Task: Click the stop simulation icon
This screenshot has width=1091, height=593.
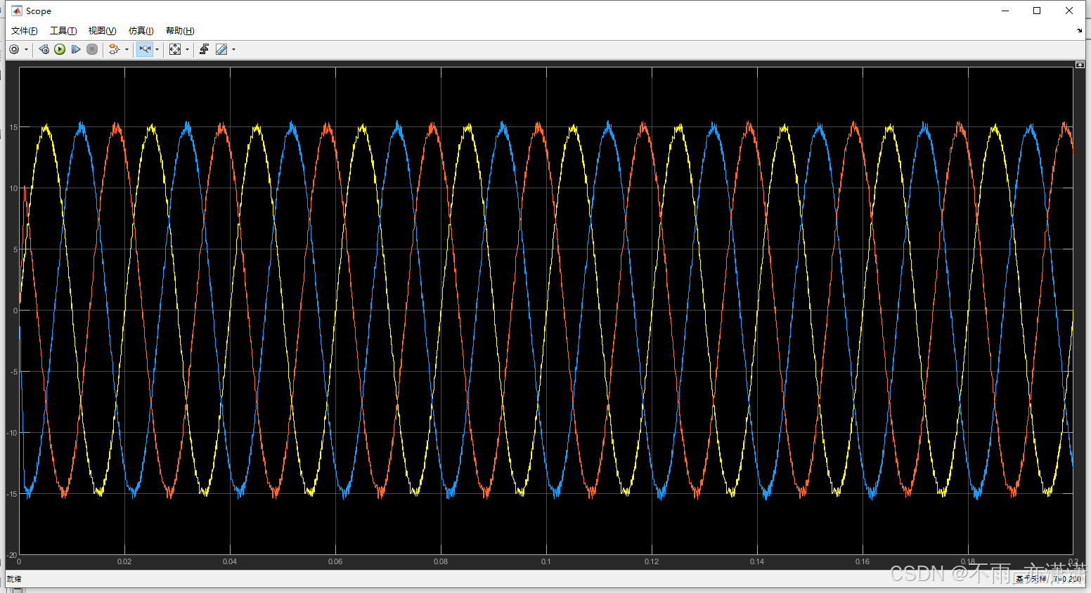Action: coord(92,49)
